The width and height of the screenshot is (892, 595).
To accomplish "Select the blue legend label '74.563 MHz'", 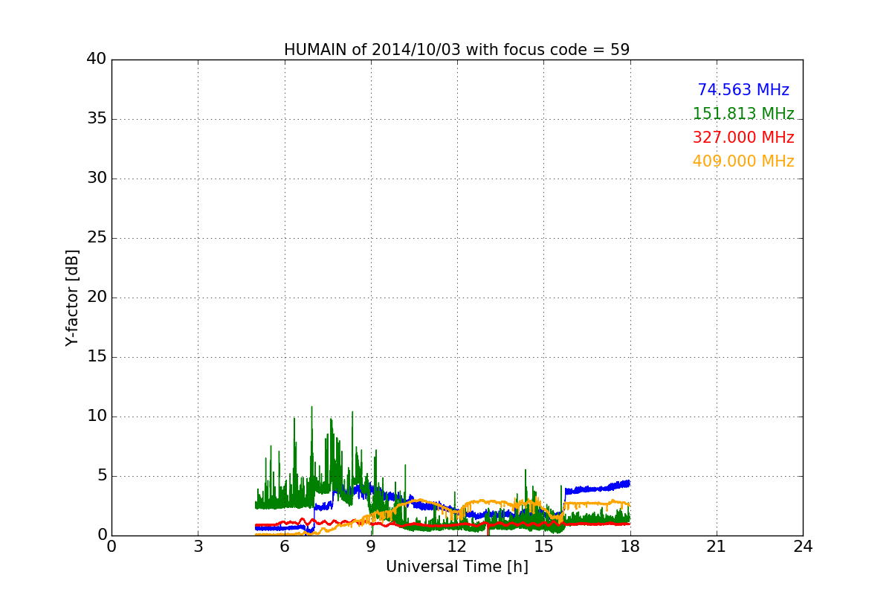I will tap(743, 90).
